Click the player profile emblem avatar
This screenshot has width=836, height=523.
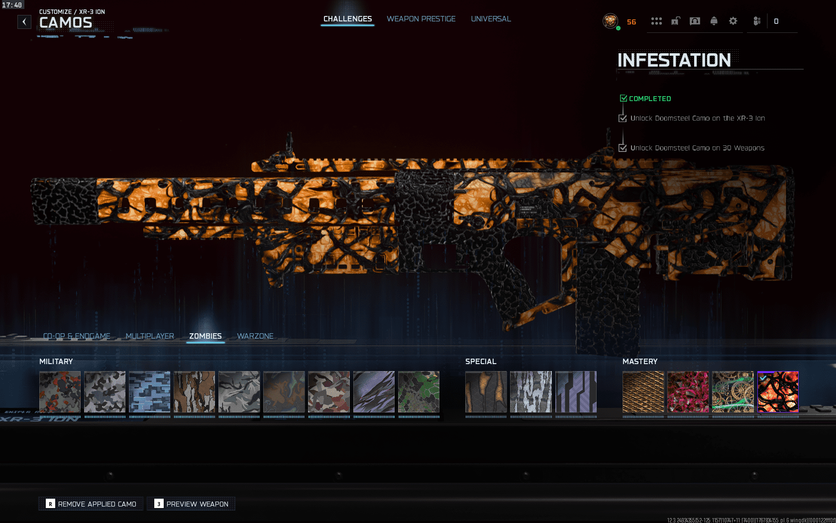pos(611,21)
